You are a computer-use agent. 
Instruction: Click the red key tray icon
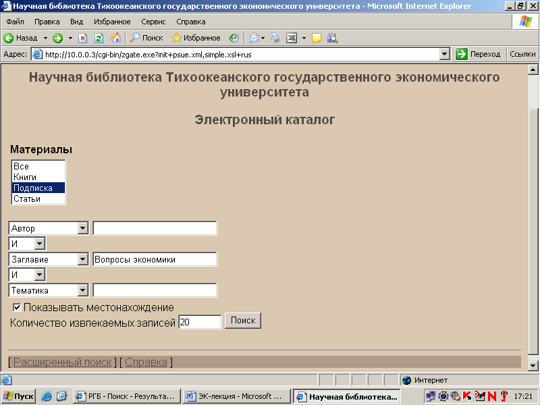click(504, 396)
